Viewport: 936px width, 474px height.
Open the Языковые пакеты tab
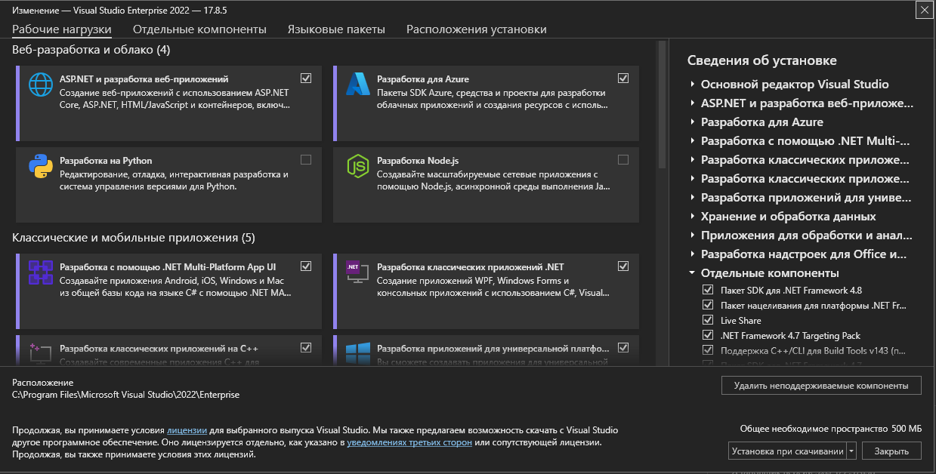(x=336, y=29)
